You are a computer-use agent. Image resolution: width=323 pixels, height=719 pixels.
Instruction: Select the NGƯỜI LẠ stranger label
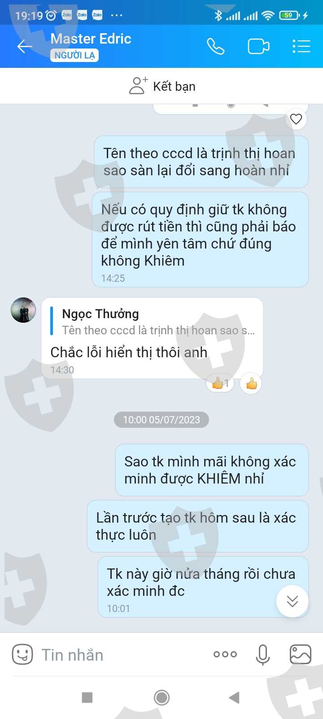(x=74, y=55)
